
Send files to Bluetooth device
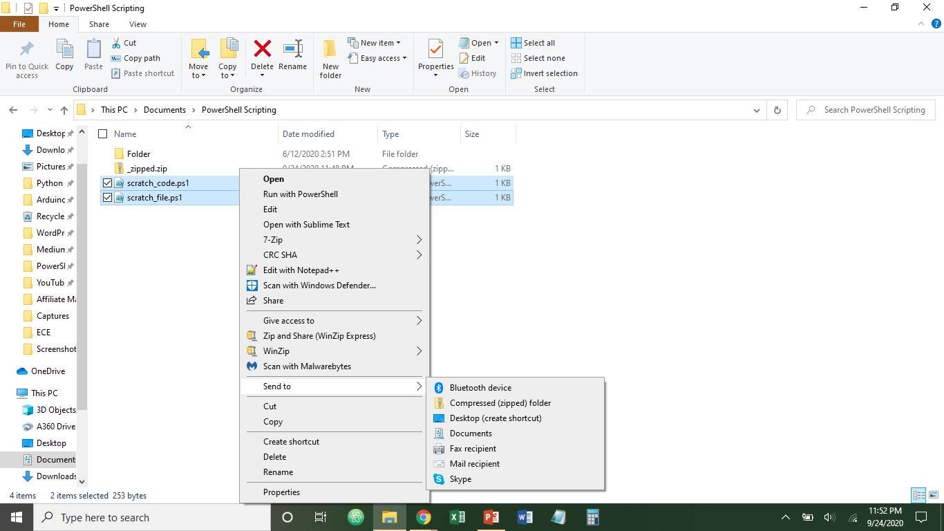click(480, 387)
